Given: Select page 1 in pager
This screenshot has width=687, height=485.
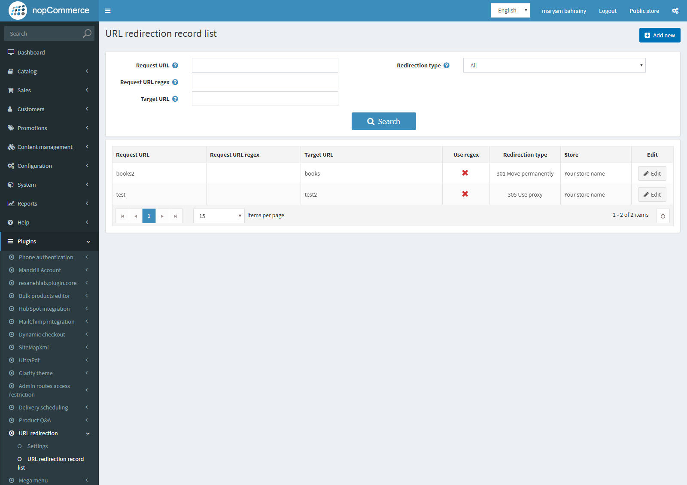Looking at the screenshot, I should point(149,216).
